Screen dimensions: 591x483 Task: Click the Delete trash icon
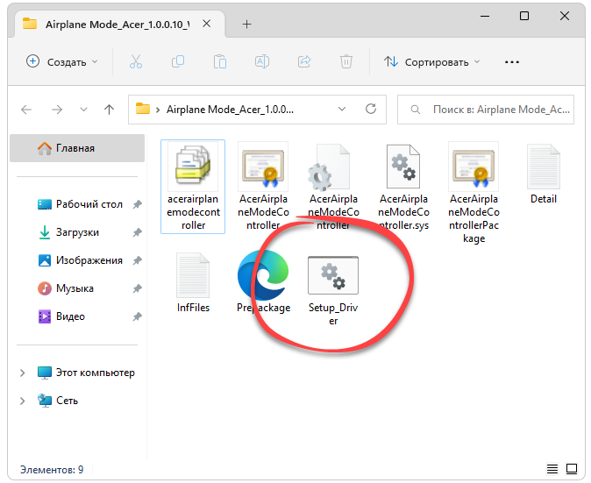pyautogui.click(x=347, y=61)
